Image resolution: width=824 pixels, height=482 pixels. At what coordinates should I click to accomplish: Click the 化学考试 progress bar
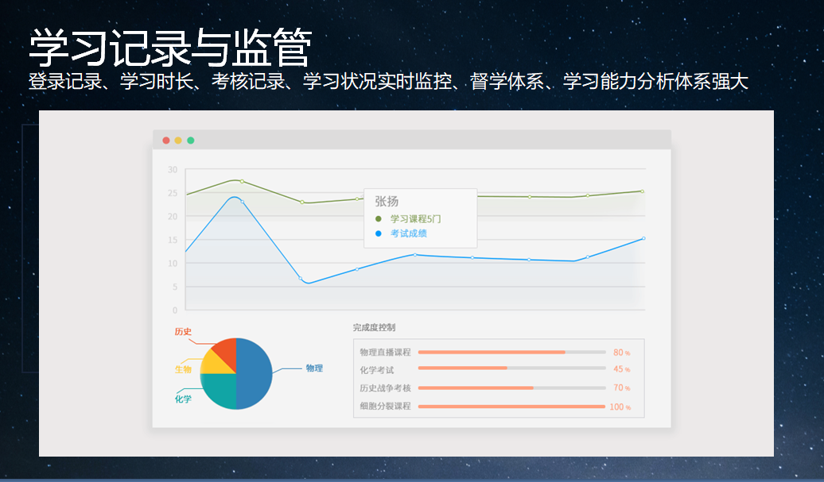[511, 368]
